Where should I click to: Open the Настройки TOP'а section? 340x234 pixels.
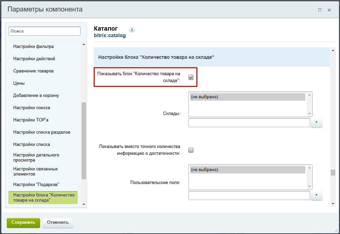(x=31, y=120)
